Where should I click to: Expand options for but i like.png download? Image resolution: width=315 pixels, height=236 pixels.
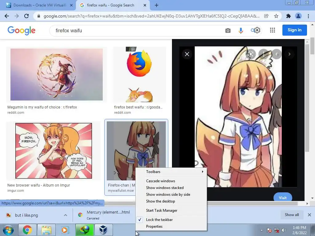(66, 215)
